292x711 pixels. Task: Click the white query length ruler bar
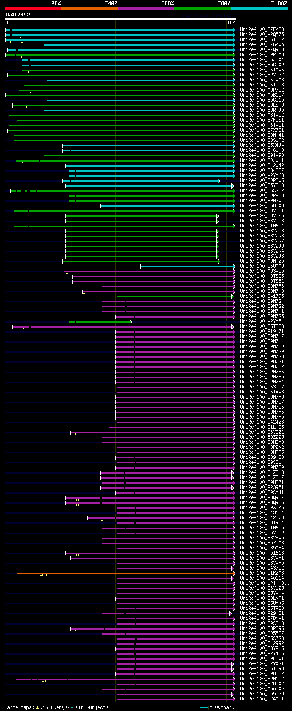click(120, 19)
